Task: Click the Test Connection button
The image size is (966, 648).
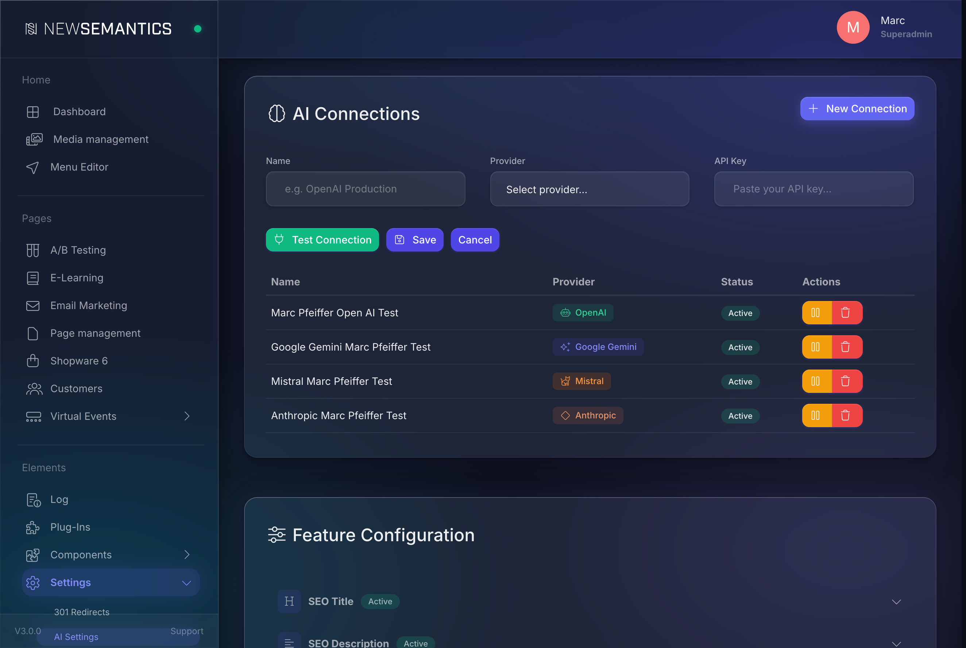Action: [x=322, y=240]
